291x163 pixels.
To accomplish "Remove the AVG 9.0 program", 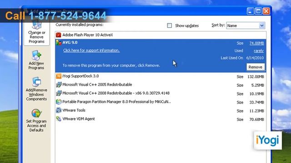I will 256,67.
